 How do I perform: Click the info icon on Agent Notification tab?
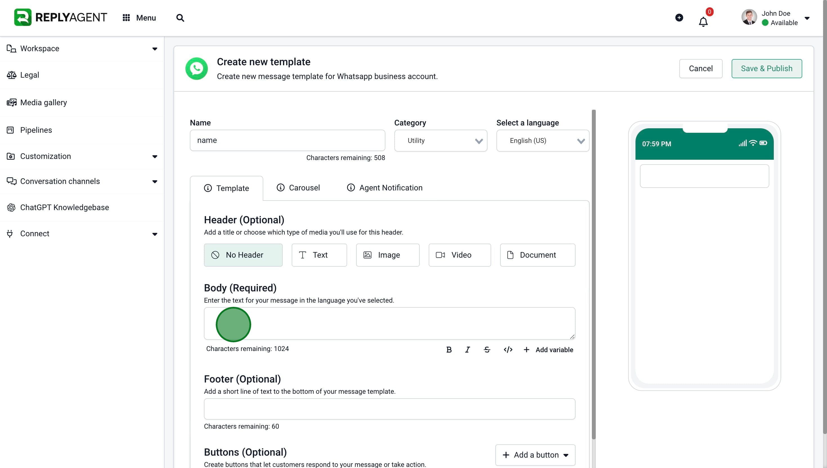pyautogui.click(x=351, y=187)
